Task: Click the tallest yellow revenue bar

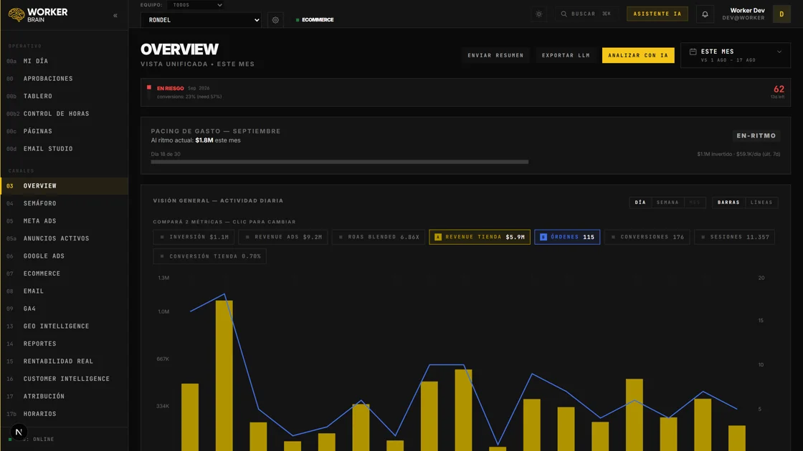Action: [x=224, y=376]
